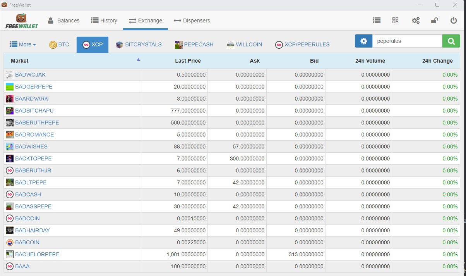This screenshot has height=276, width=466.
Task: Click the BADASSPEPE asset icon
Action: coord(10,206)
